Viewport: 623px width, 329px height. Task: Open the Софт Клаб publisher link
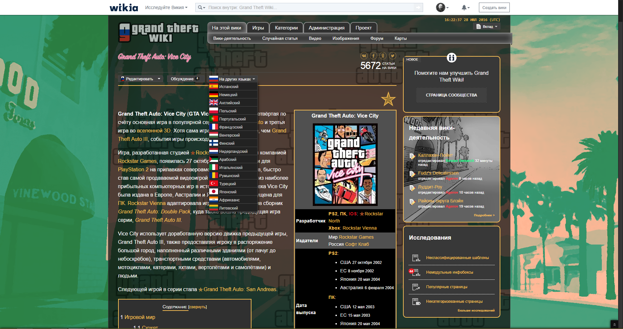pyautogui.click(x=357, y=244)
